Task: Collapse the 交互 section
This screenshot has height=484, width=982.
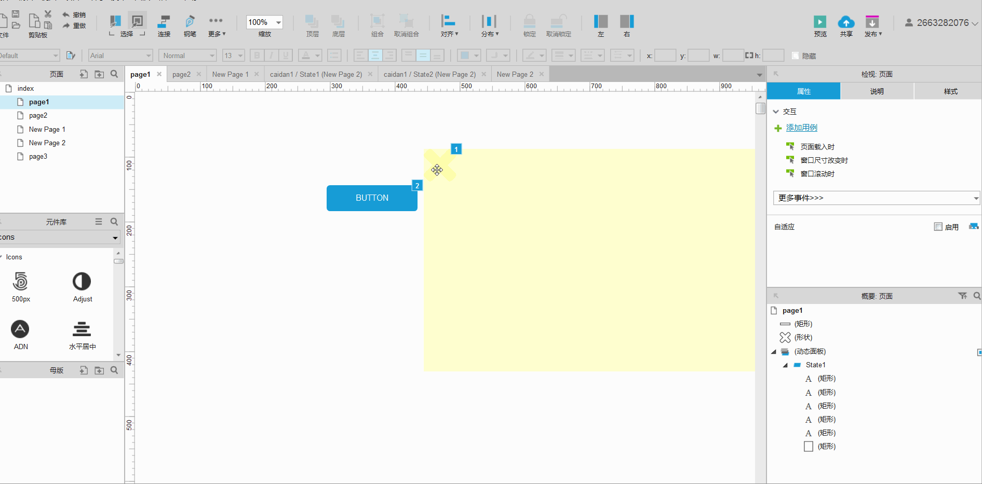Action: (x=776, y=112)
